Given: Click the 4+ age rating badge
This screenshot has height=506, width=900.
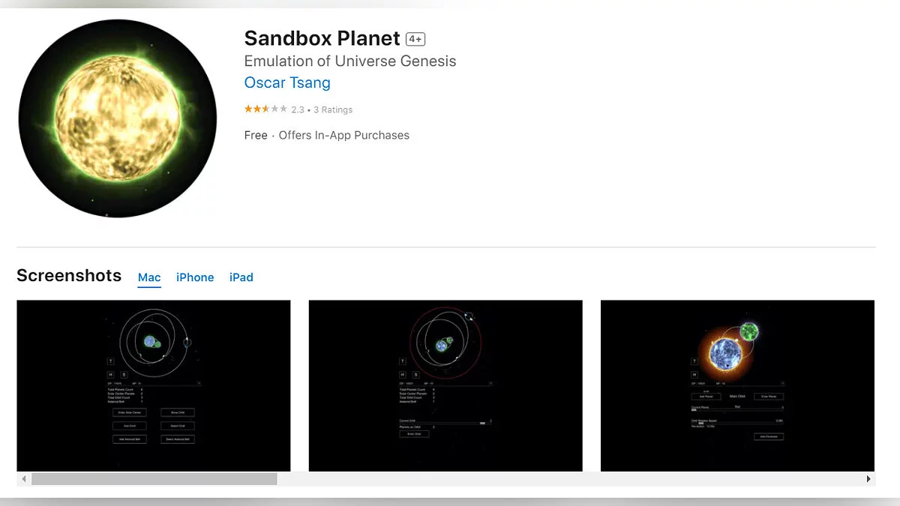Looking at the screenshot, I should pos(415,39).
